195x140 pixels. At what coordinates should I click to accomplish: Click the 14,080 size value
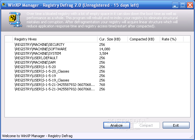tap(105, 49)
